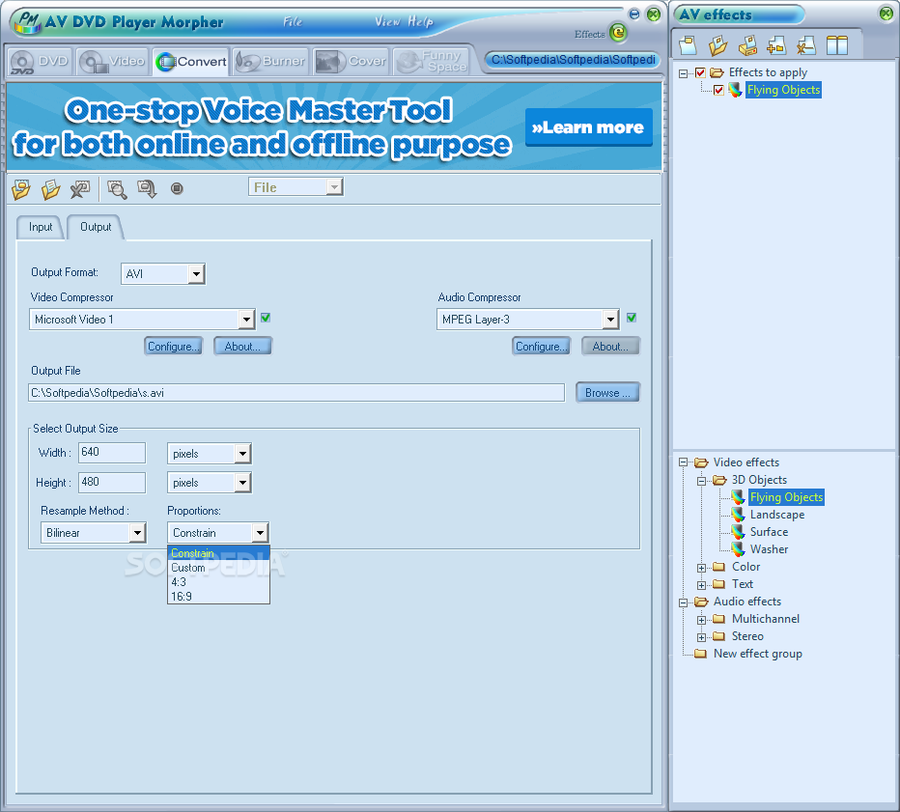Image resolution: width=900 pixels, height=812 pixels.
Task: Click the delete effect icon
Action: (x=806, y=44)
